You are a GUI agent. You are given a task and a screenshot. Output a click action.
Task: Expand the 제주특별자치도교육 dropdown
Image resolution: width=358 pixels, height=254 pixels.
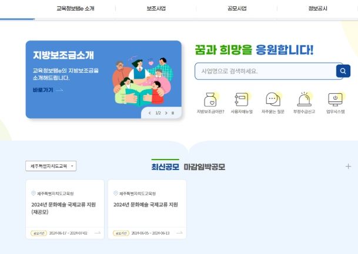click(x=51, y=167)
